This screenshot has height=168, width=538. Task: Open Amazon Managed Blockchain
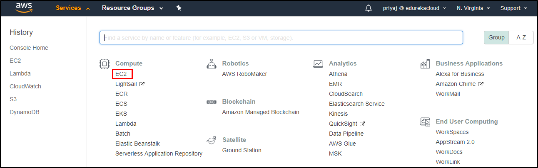point(261,112)
